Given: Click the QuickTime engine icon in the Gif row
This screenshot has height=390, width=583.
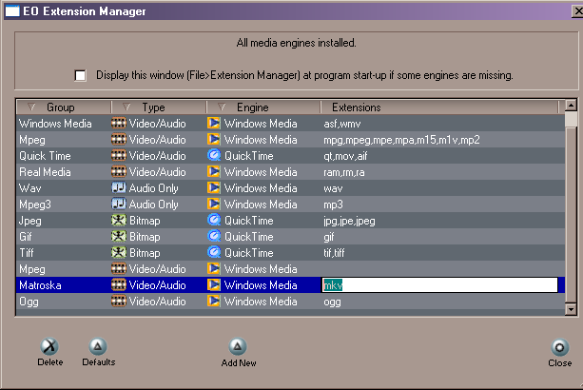Looking at the screenshot, I should click(214, 236).
